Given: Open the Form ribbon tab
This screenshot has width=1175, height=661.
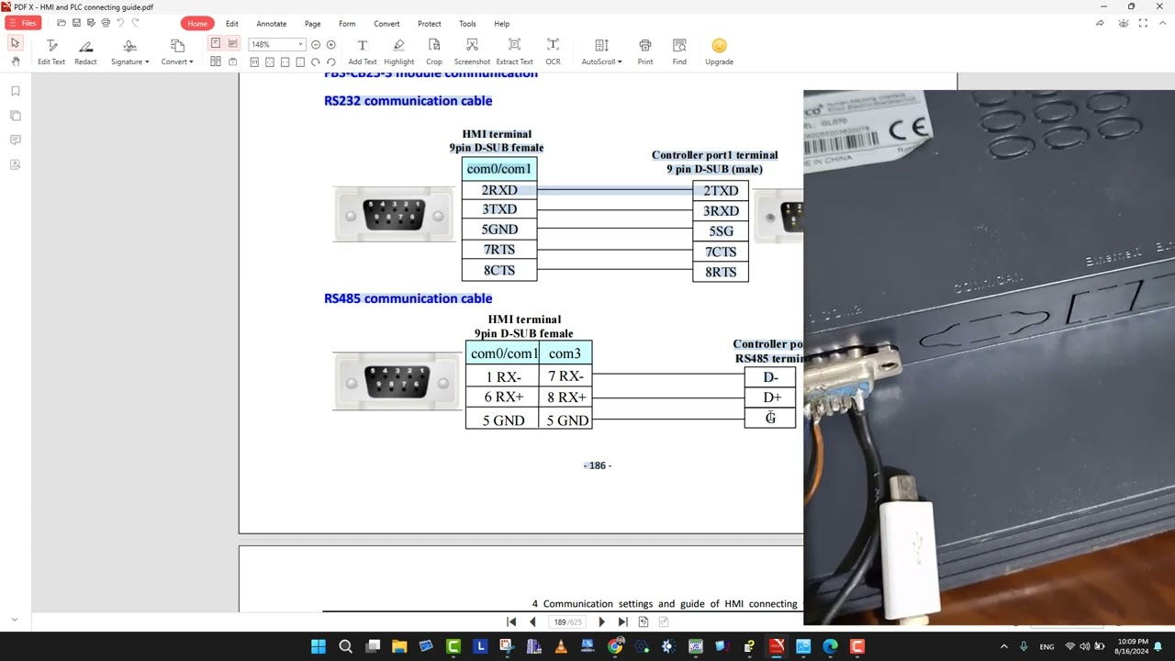Looking at the screenshot, I should pos(347,24).
